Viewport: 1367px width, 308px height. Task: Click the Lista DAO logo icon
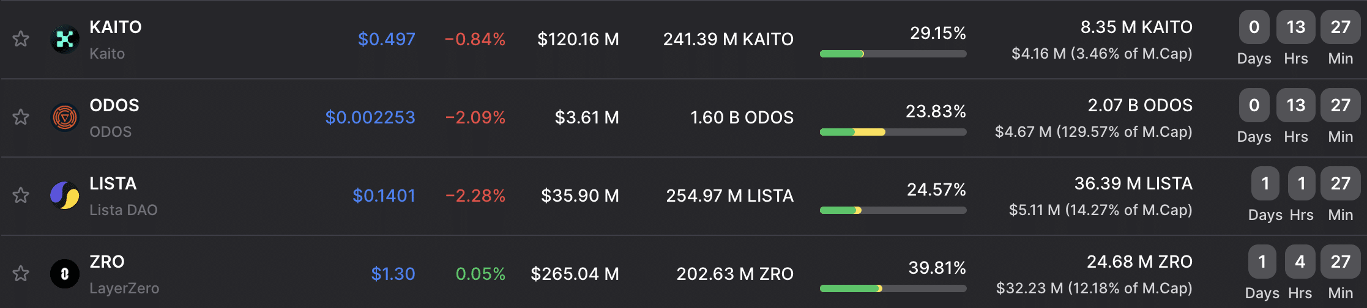click(x=65, y=195)
